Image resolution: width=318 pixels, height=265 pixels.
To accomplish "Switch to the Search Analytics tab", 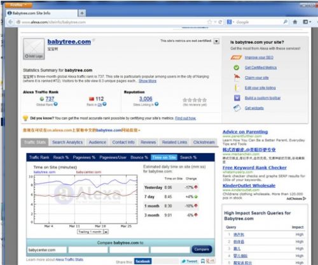I will (x=67, y=142).
